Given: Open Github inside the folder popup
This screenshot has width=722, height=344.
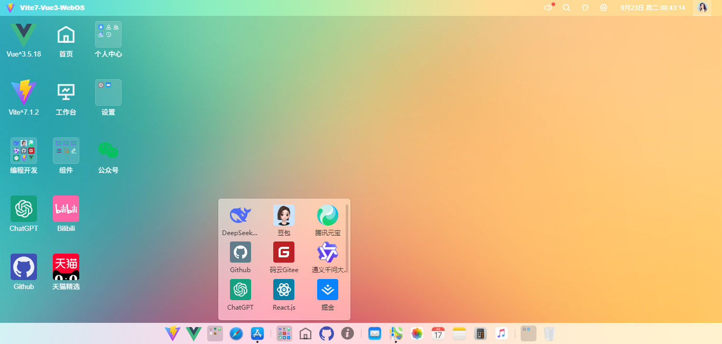Looking at the screenshot, I should 240,252.
